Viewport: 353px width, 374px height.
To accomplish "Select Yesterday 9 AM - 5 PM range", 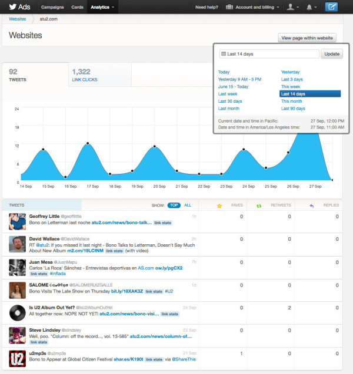I will pyautogui.click(x=239, y=79).
